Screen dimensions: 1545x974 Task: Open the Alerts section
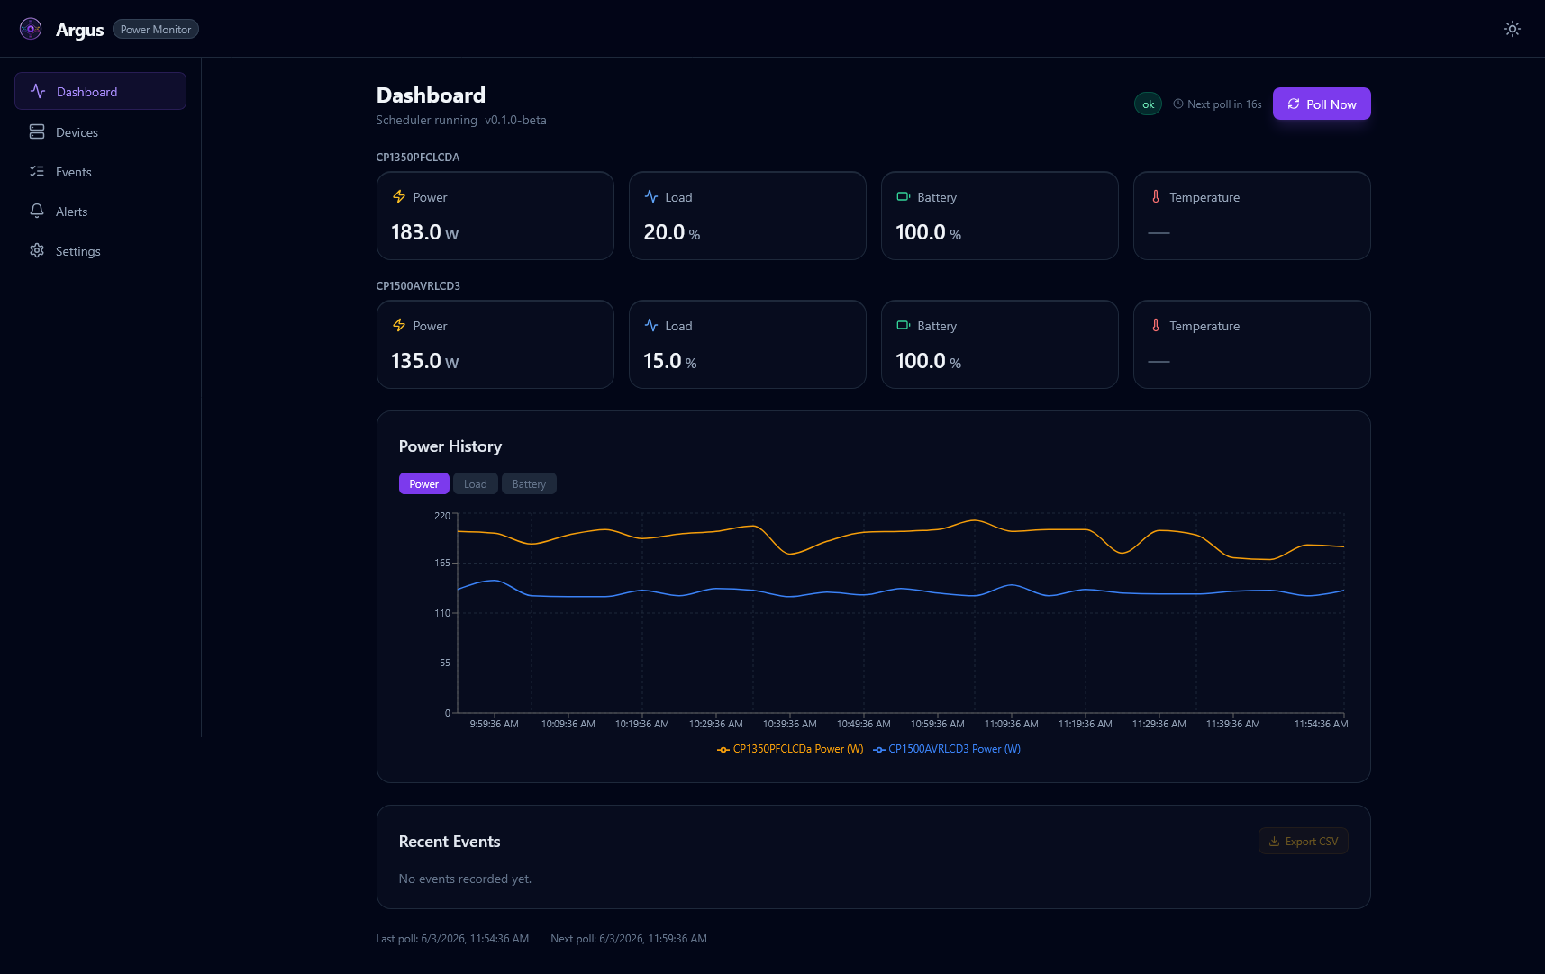(x=100, y=211)
